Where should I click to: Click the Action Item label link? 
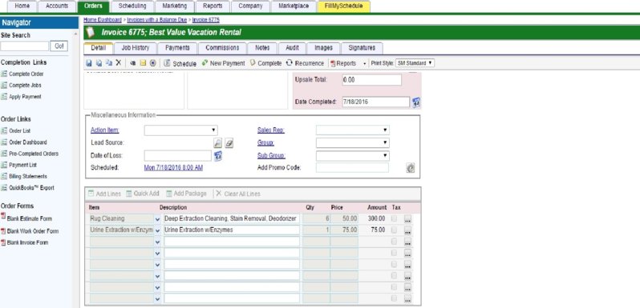104,130
